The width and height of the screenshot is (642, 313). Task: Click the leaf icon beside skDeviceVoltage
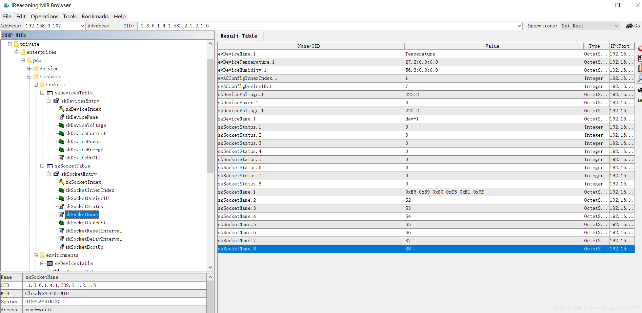click(x=61, y=125)
